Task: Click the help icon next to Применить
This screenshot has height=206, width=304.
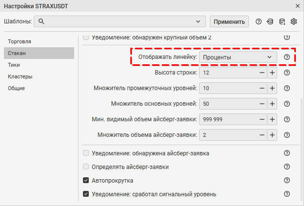Action: click(x=259, y=21)
